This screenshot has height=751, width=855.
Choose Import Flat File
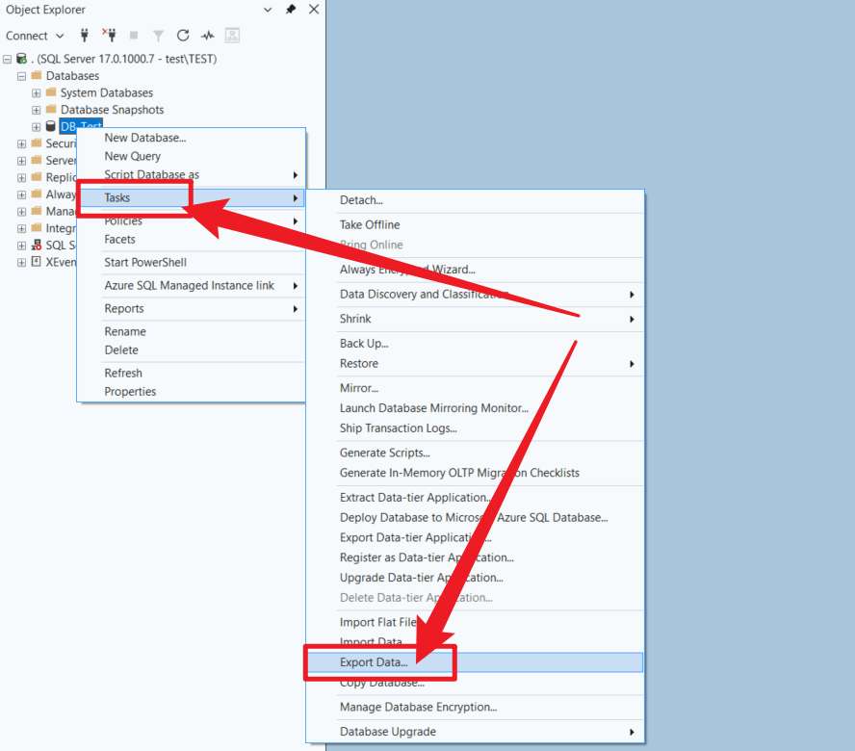(x=475, y=622)
